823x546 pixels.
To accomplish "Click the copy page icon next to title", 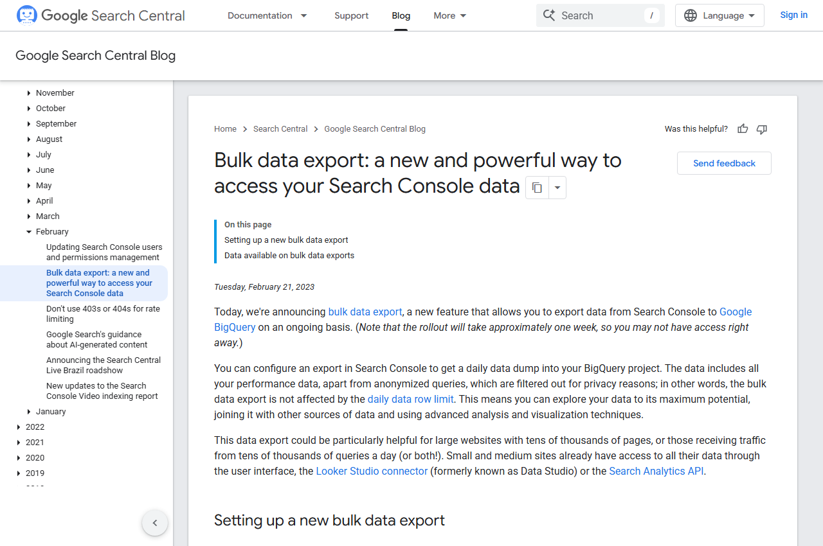I will point(537,188).
